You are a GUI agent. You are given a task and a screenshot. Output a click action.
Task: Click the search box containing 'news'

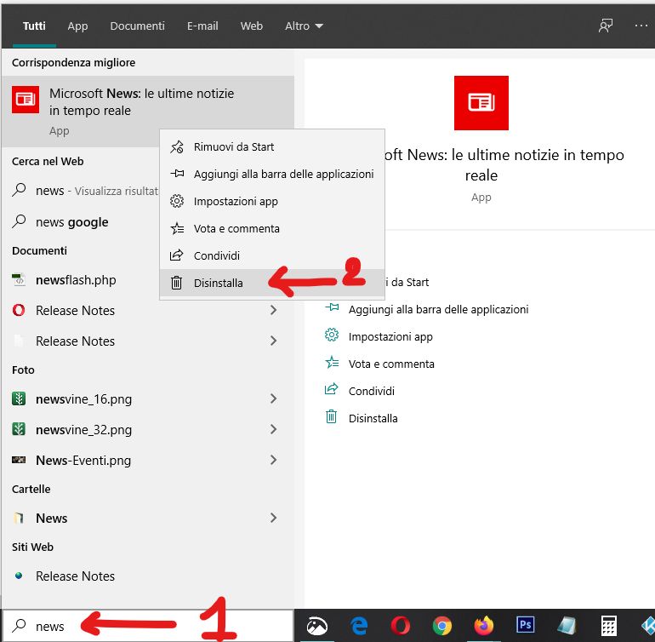pyautogui.click(x=148, y=626)
